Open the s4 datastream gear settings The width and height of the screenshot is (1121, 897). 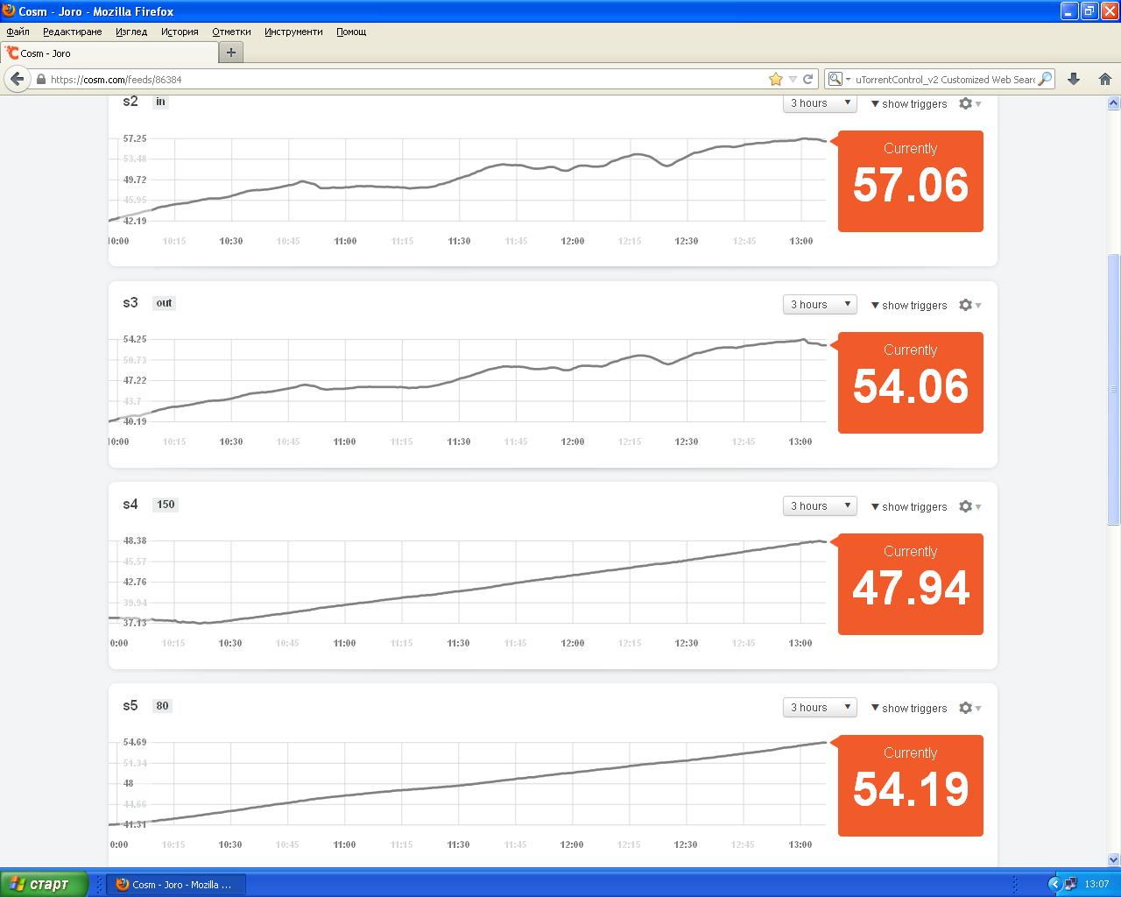[x=966, y=506]
